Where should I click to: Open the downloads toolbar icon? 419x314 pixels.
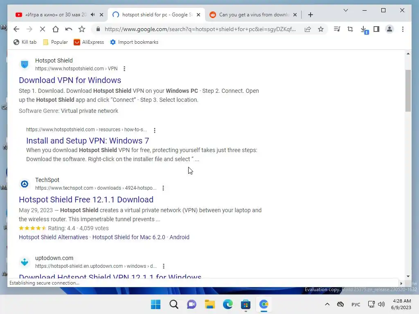[364, 29]
